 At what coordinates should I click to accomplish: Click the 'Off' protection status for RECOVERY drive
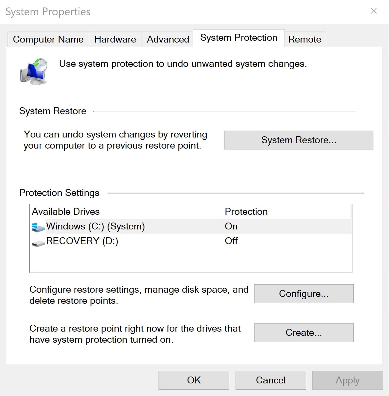coord(231,241)
